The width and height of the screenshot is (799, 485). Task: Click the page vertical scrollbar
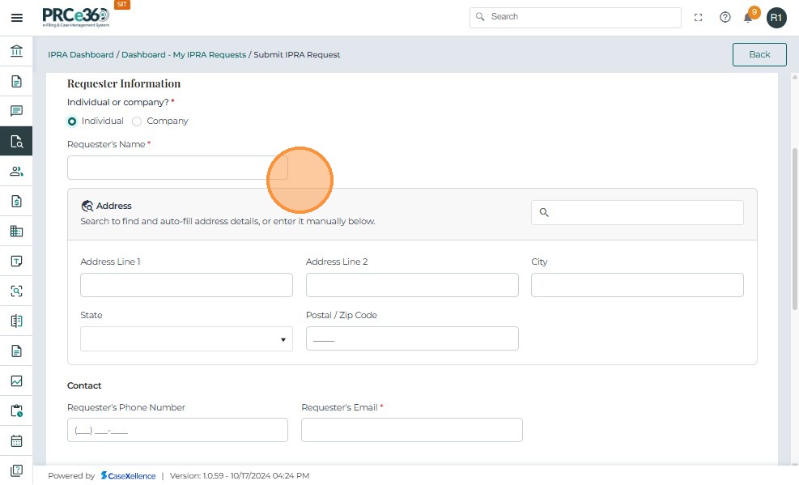coord(794,227)
